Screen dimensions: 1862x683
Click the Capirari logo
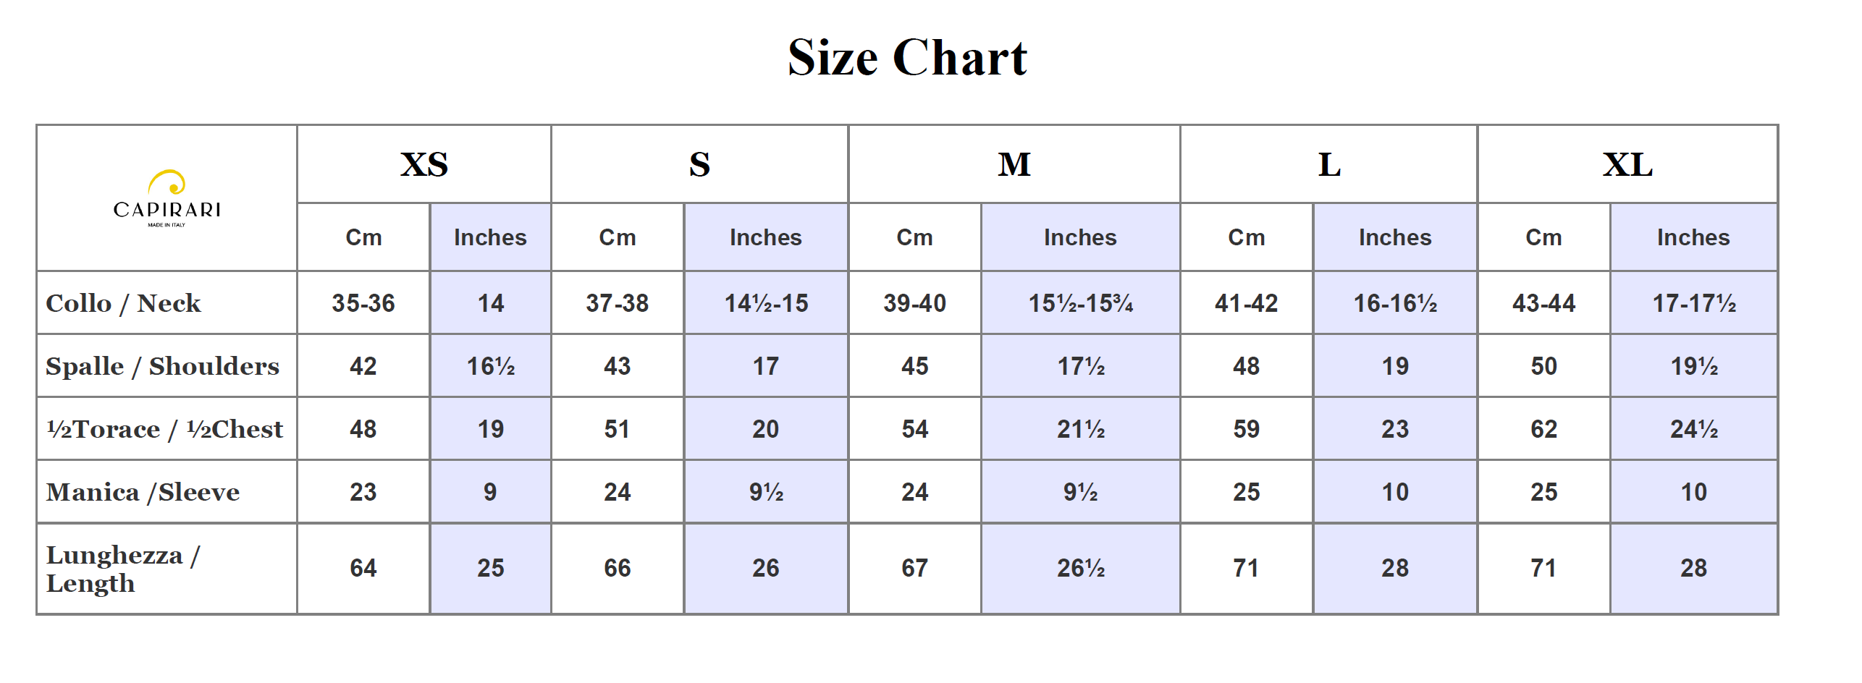pos(167,198)
